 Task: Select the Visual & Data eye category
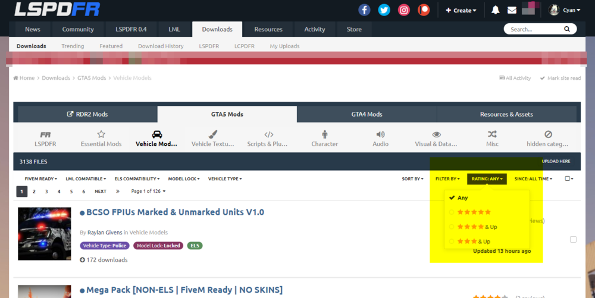(x=436, y=139)
